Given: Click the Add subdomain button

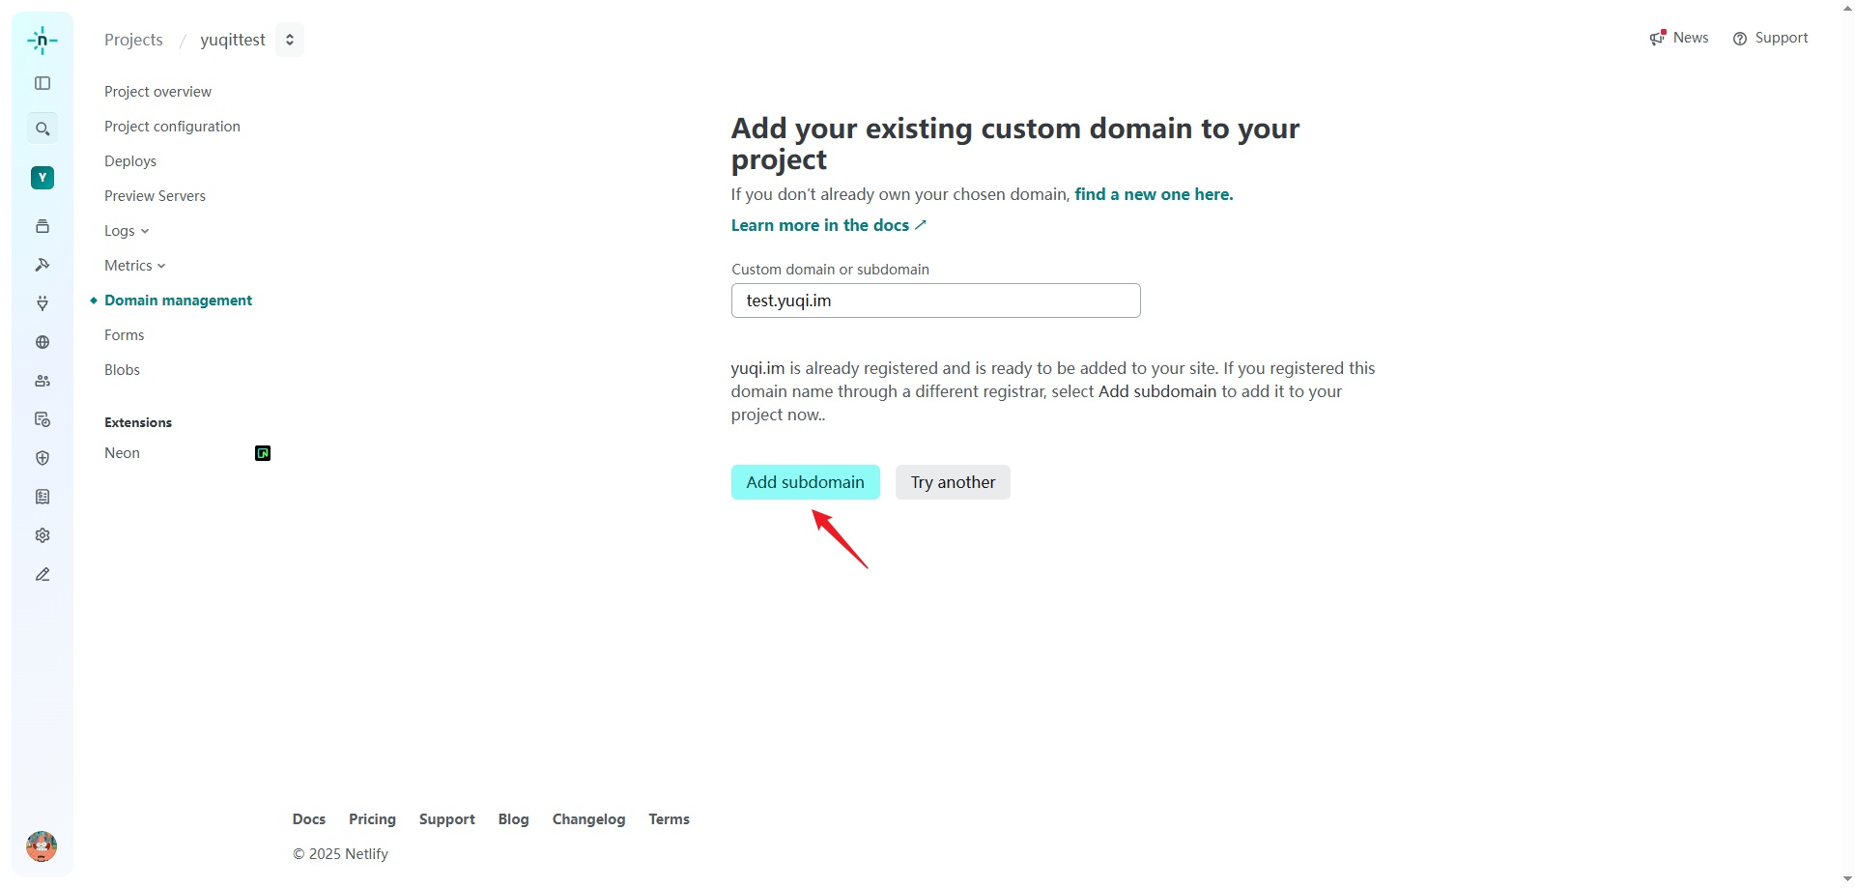Looking at the screenshot, I should [x=805, y=482].
